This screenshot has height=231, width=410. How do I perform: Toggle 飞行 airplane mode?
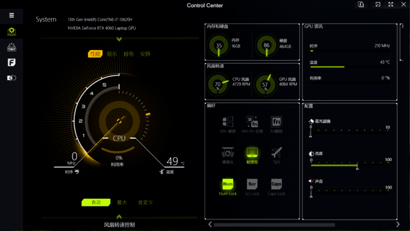(x=276, y=155)
